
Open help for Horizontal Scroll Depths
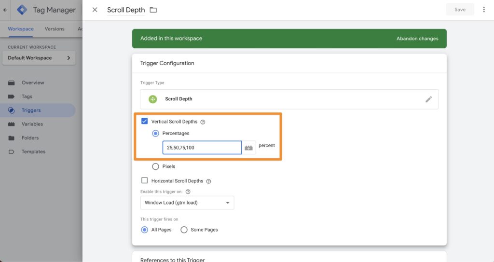tap(208, 181)
